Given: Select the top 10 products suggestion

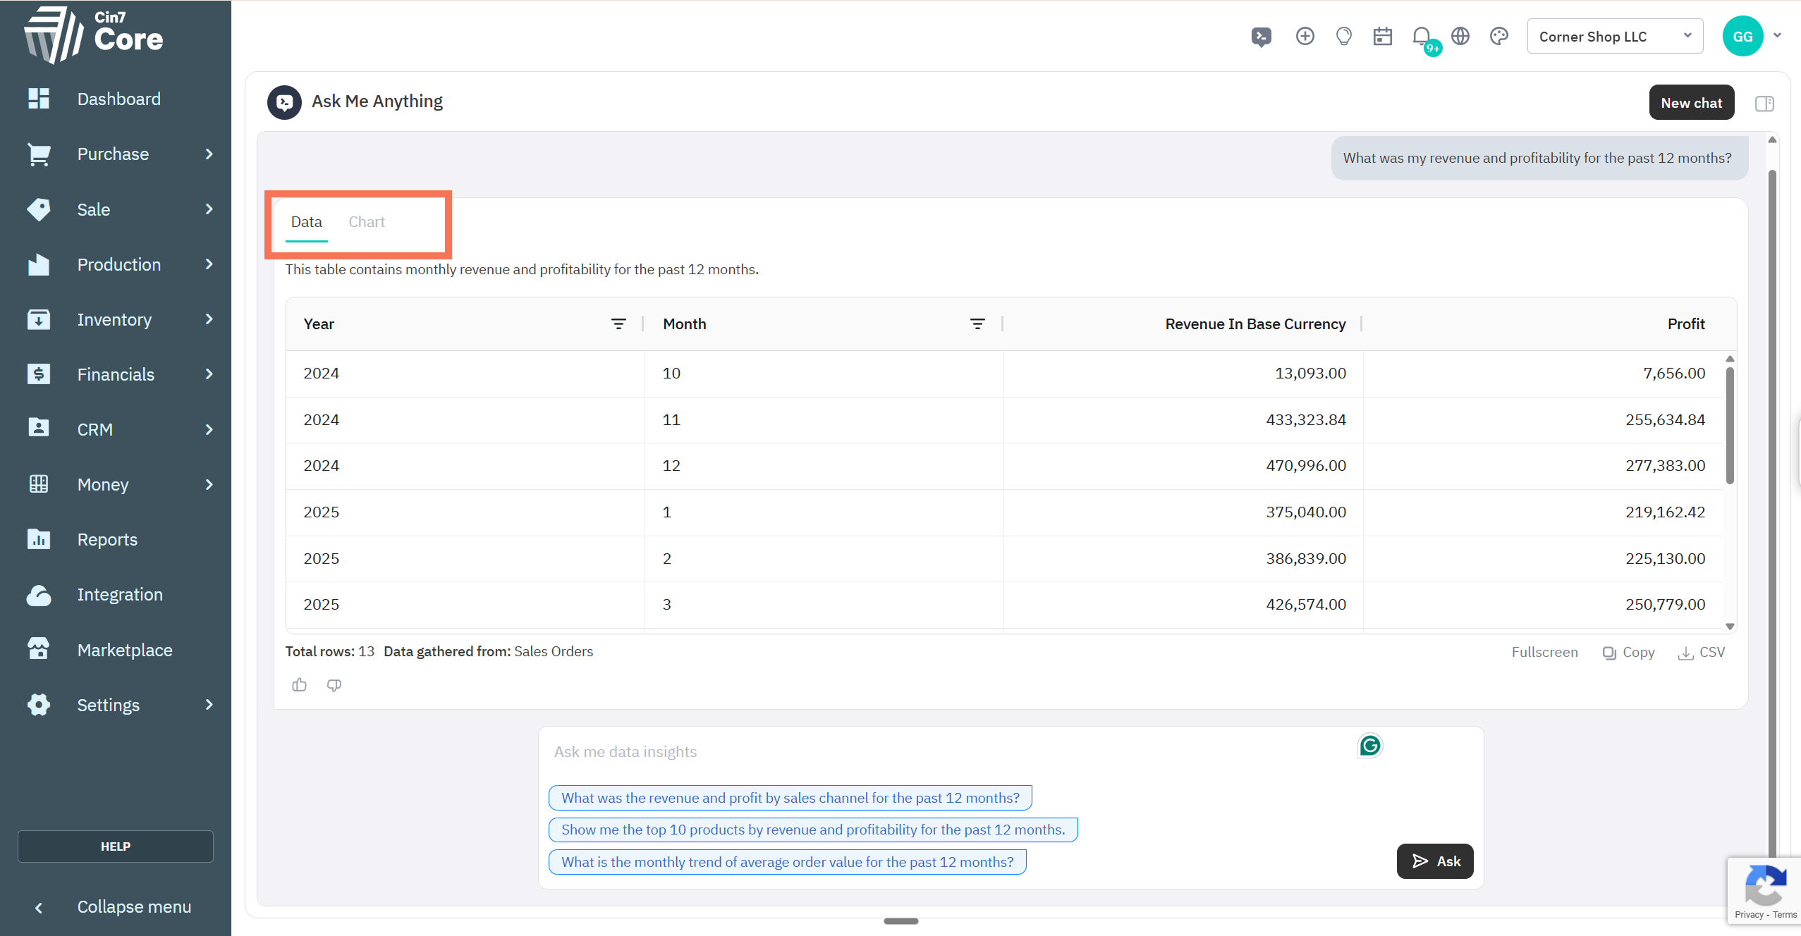Looking at the screenshot, I should tap(813, 830).
